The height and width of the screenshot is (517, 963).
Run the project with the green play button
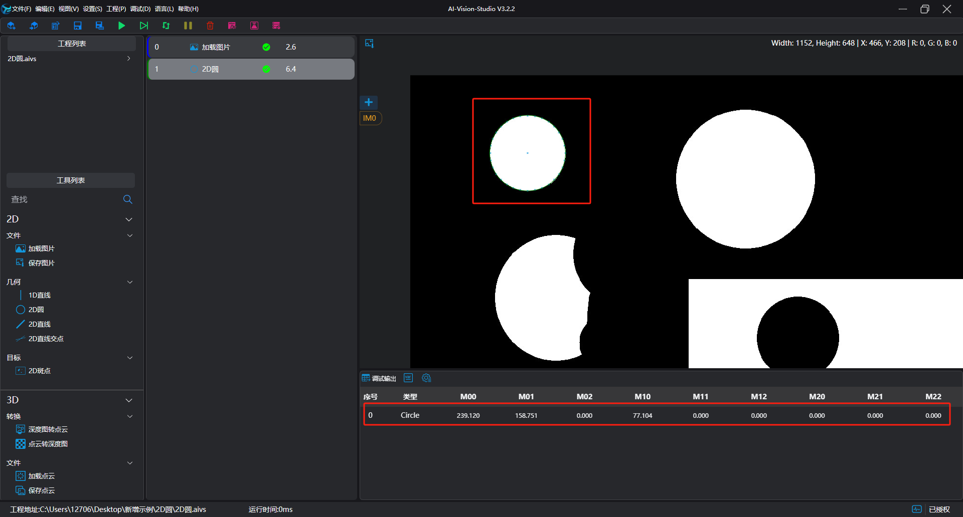tap(121, 26)
